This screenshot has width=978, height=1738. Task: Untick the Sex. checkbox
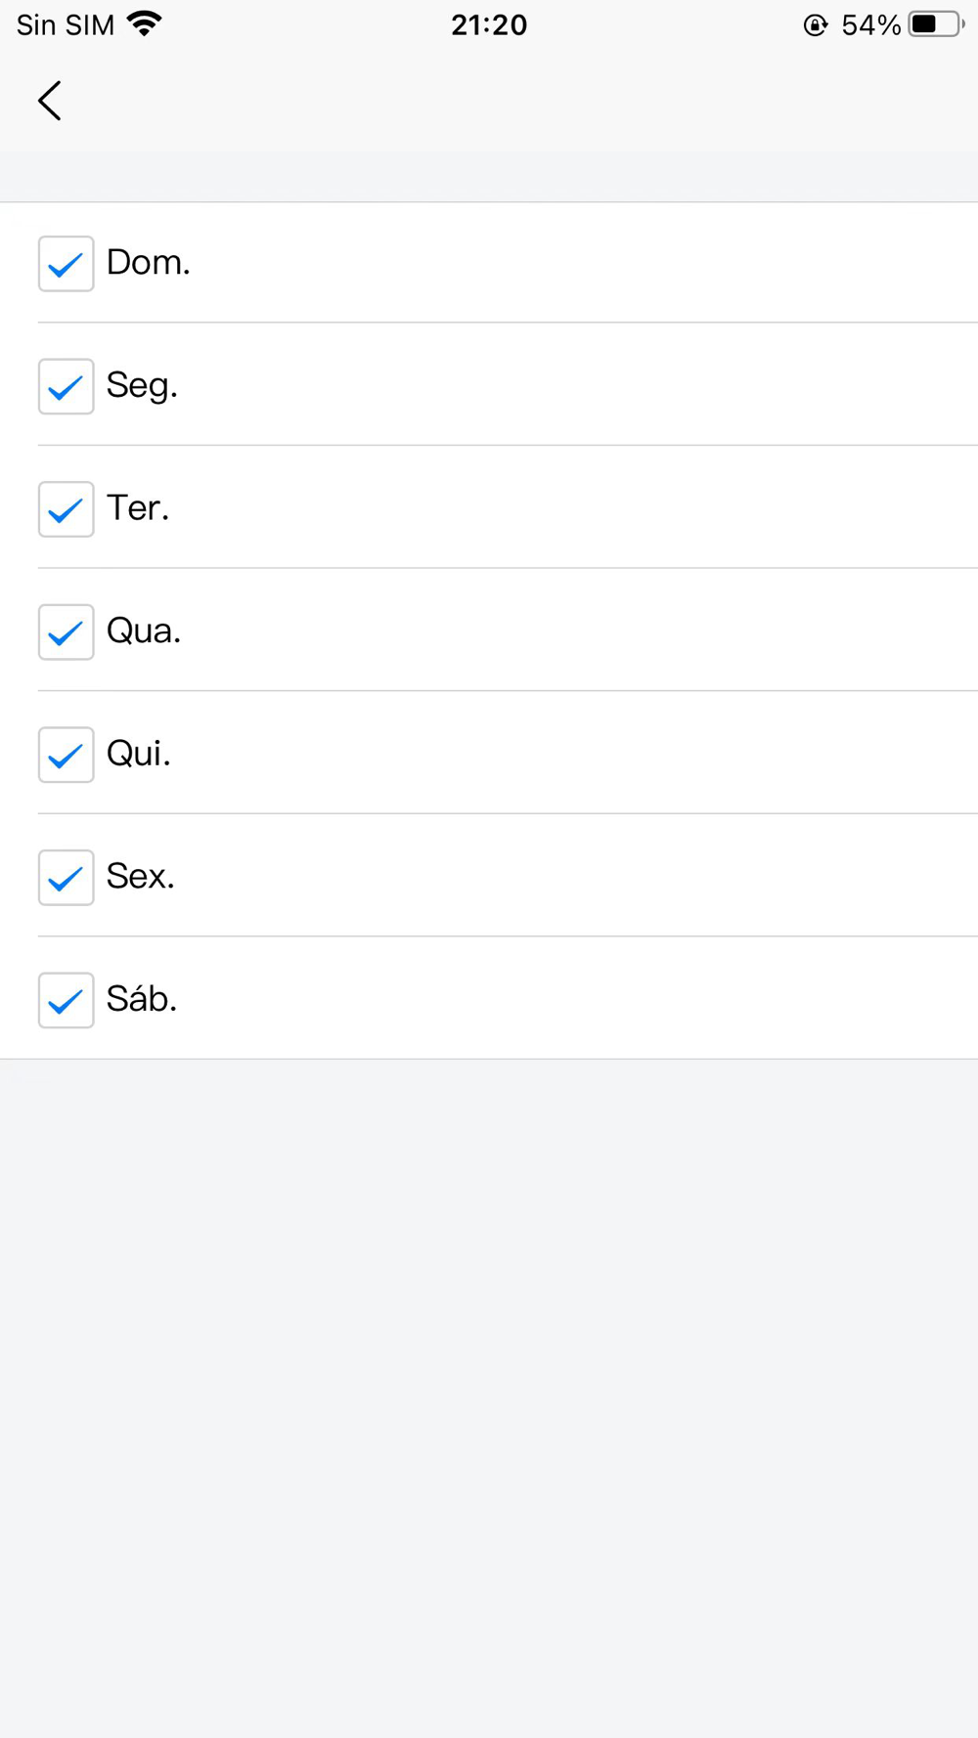pyautogui.click(x=67, y=878)
